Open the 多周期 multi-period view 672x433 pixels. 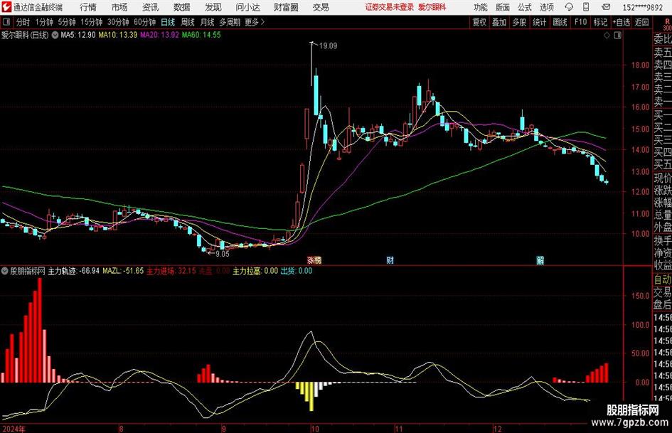tap(230, 22)
